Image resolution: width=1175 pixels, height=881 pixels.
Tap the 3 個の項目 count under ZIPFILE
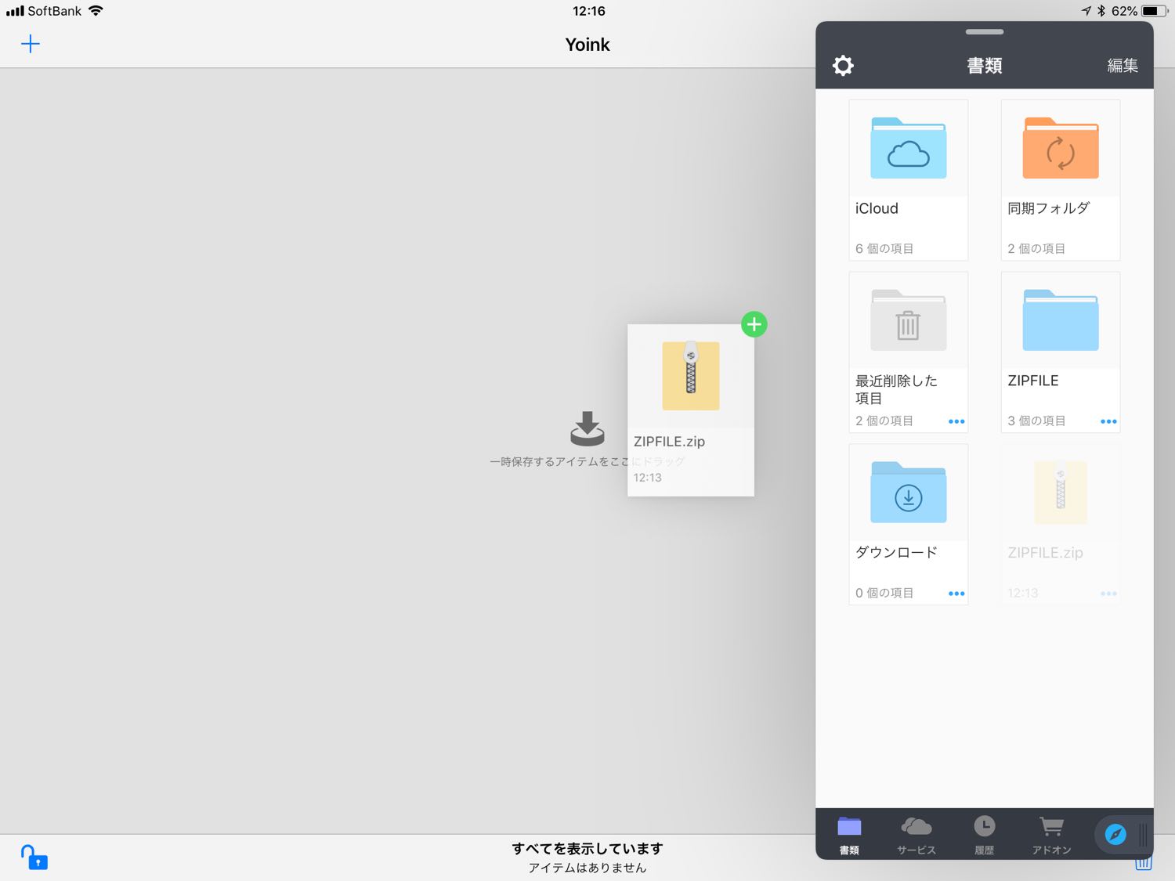pos(1036,421)
